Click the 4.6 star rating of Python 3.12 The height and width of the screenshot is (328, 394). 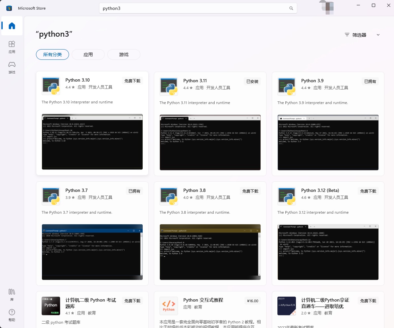305,198
